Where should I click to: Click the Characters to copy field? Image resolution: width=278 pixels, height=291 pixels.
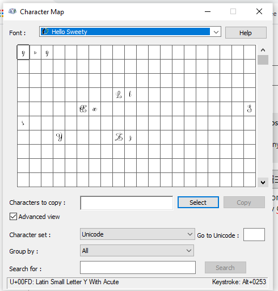pyautogui.click(x=127, y=203)
